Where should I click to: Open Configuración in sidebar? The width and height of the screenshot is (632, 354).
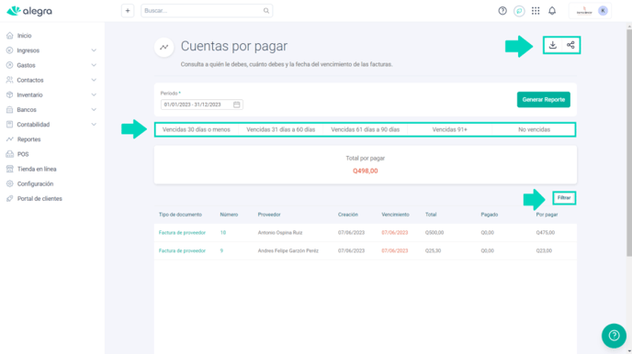[35, 183]
